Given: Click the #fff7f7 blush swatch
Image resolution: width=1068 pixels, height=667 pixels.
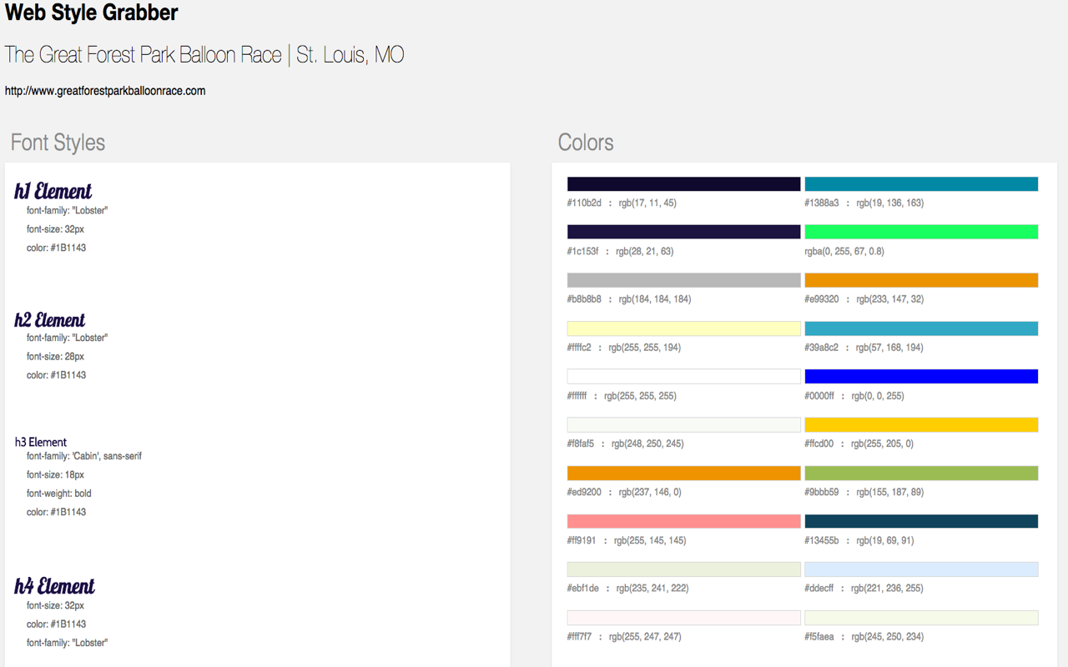Looking at the screenshot, I should tap(683, 618).
